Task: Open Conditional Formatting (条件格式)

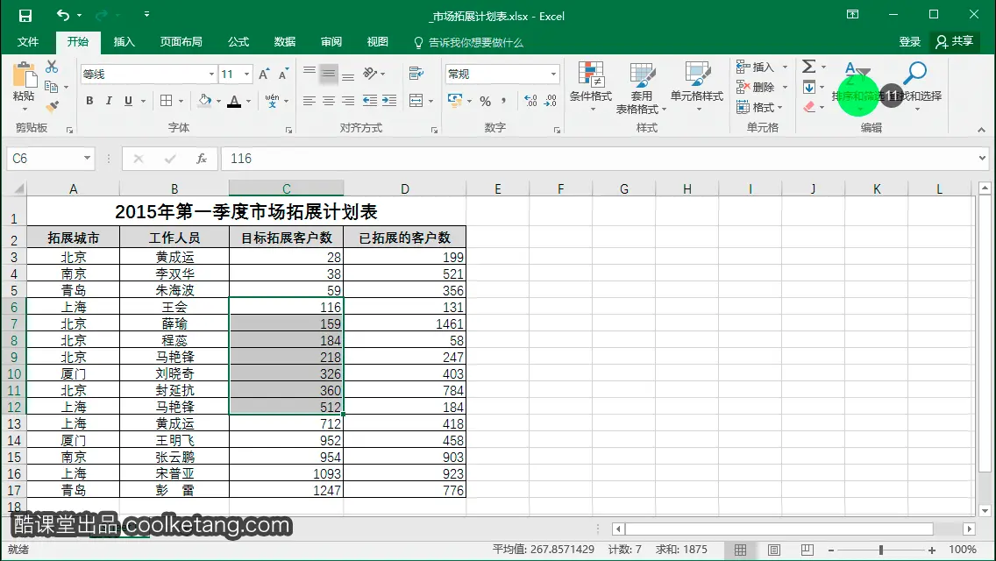Action: [x=591, y=88]
